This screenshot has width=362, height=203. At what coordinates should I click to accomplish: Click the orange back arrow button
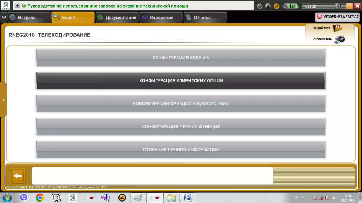(x=18, y=176)
